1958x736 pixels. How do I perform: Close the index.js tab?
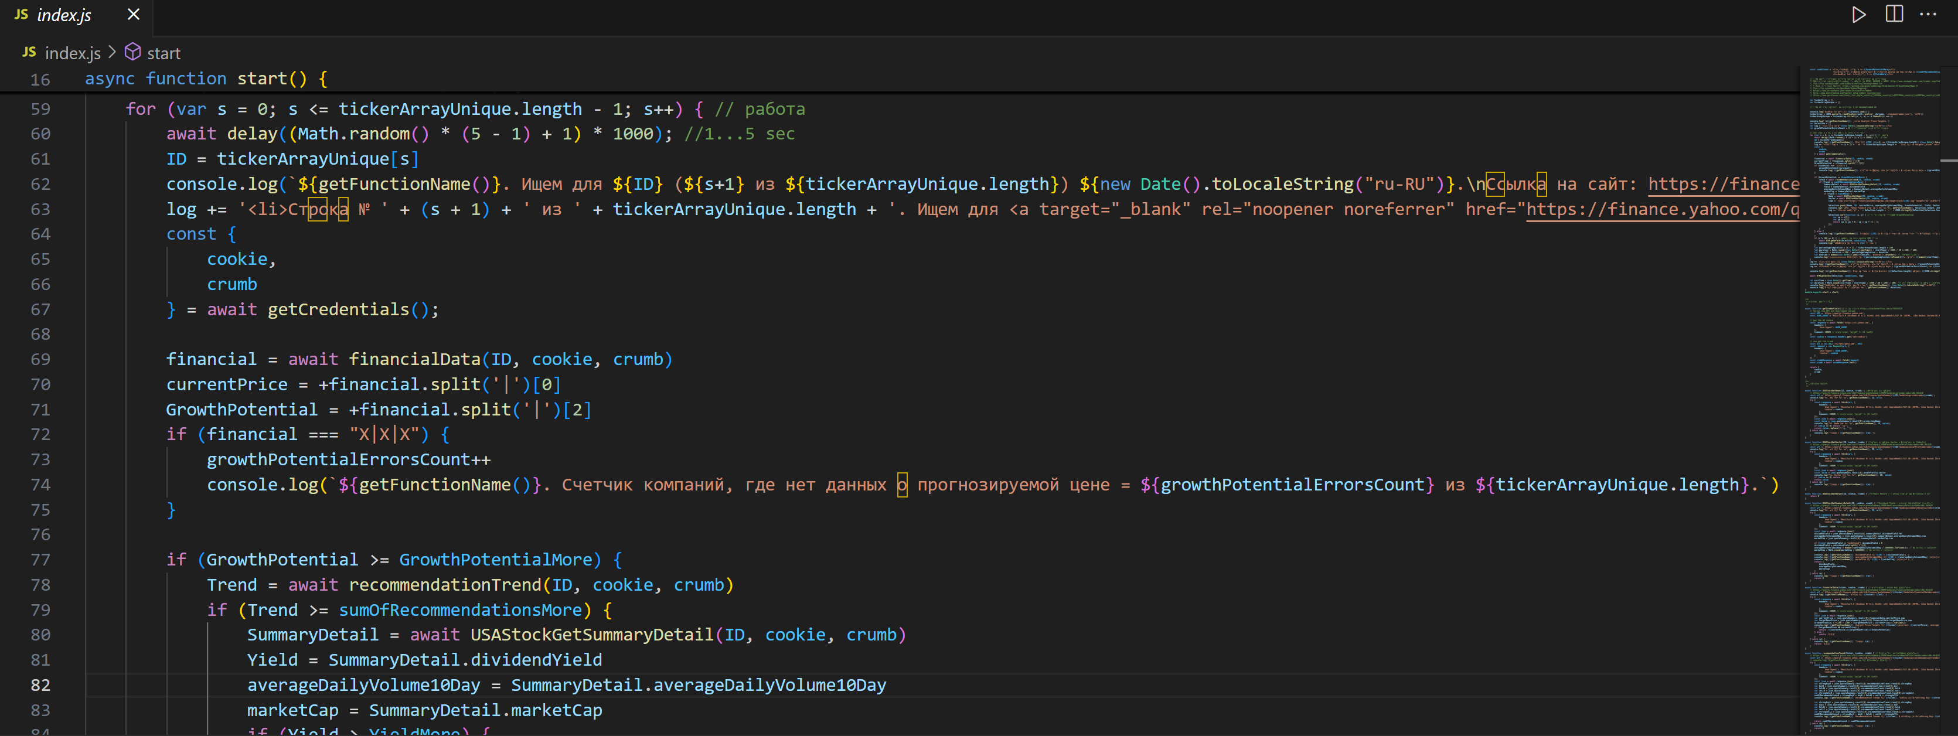133,15
